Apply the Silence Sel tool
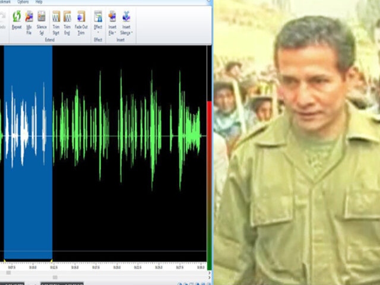Image resolution: width=380 pixels, height=285 pixels. coord(42,21)
